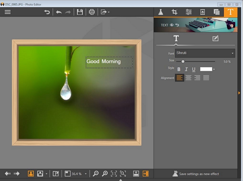Zoom in with plus magnifier
Image resolution: width=243 pixels, height=181 pixels.
point(105,174)
